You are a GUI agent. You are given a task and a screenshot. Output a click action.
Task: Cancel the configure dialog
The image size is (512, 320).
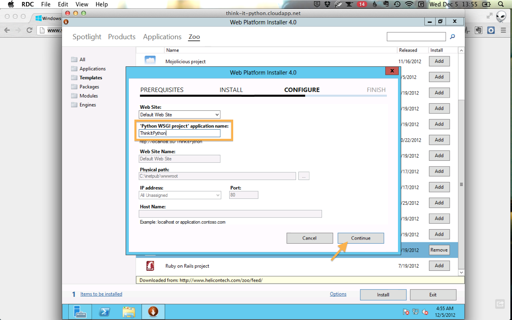[x=310, y=238]
